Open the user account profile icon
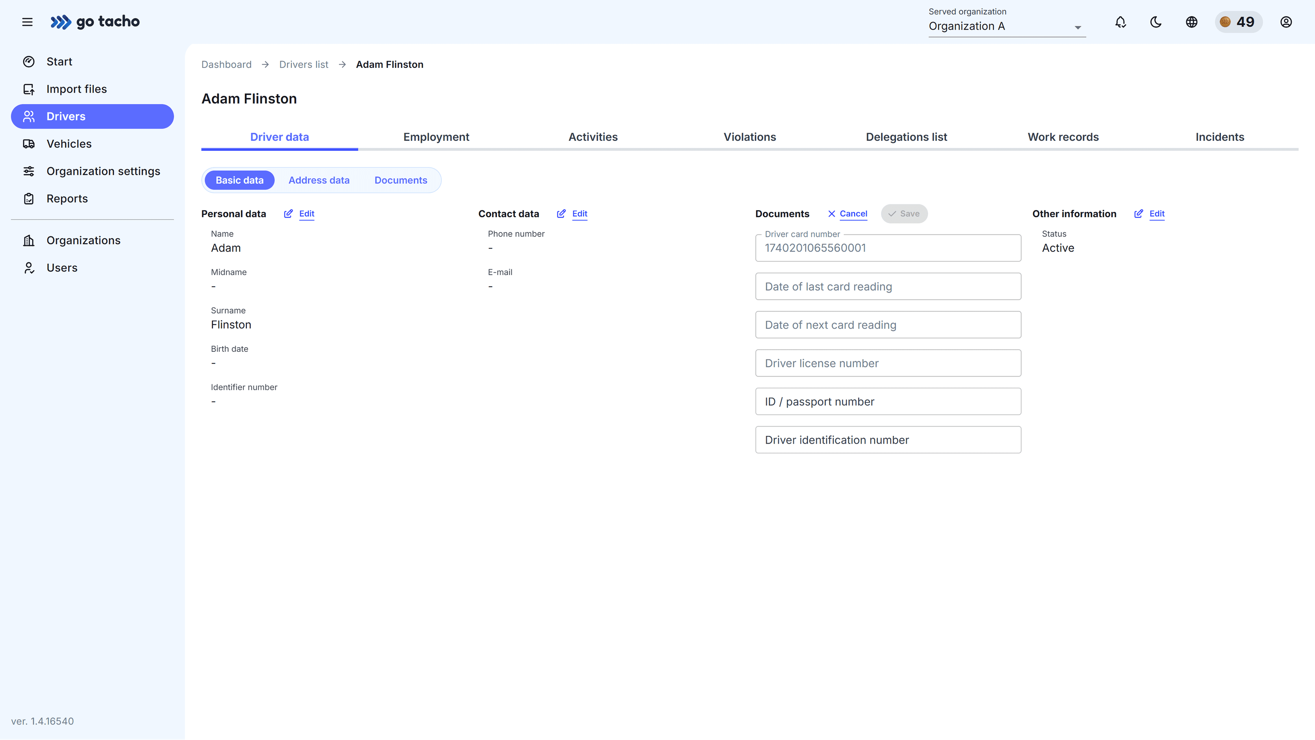Viewport: 1315px width, 740px height. [1286, 22]
